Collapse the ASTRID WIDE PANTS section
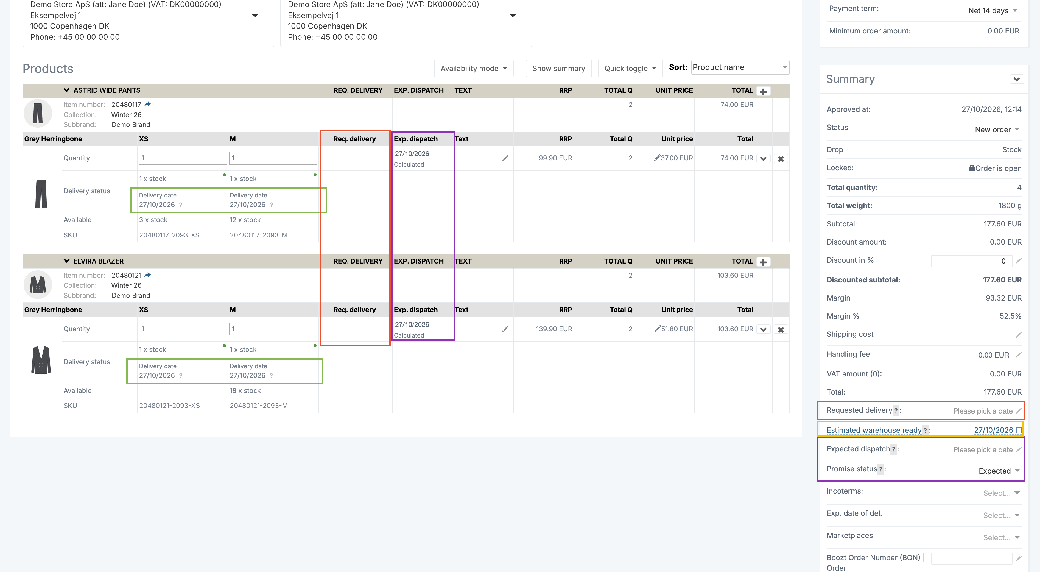The image size is (1040, 572). pos(67,90)
